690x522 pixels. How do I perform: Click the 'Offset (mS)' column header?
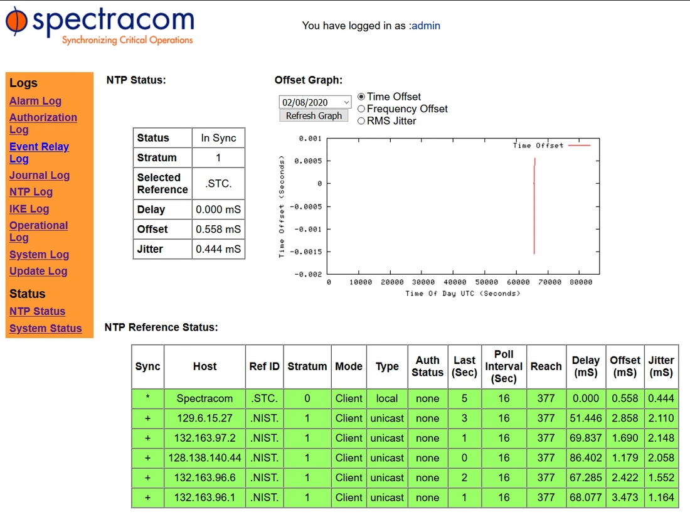tap(625, 366)
